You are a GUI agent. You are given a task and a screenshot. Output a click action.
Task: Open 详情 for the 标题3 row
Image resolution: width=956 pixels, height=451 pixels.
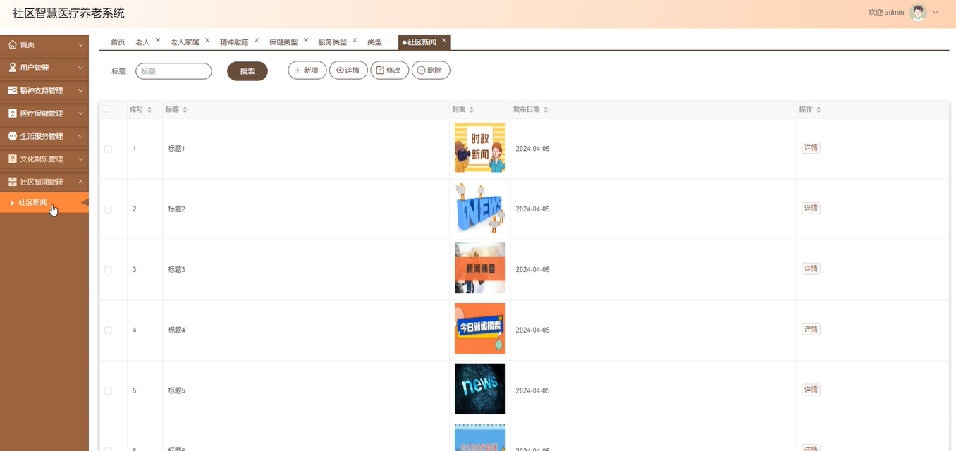(x=811, y=268)
